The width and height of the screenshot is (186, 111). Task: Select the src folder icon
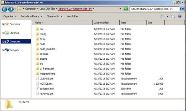tap(37, 64)
